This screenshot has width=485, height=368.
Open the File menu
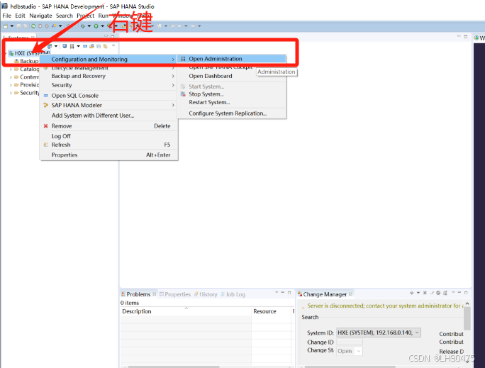[x=6, y=16]
